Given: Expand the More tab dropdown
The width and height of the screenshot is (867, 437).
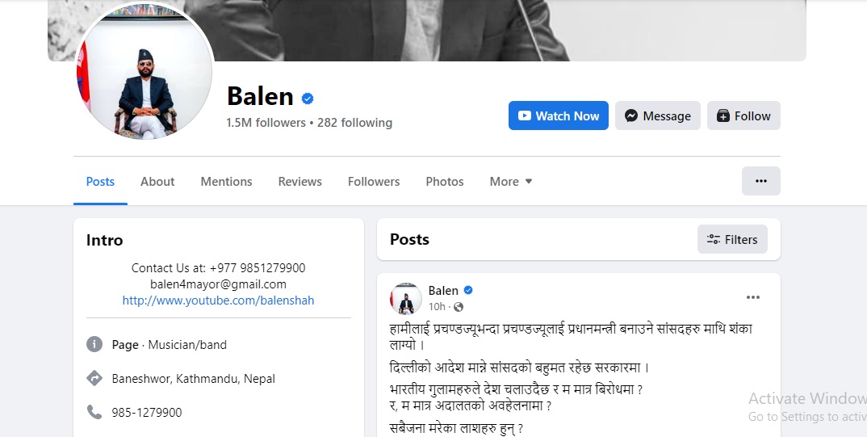Looking at the screenshot, I should 510,182.
